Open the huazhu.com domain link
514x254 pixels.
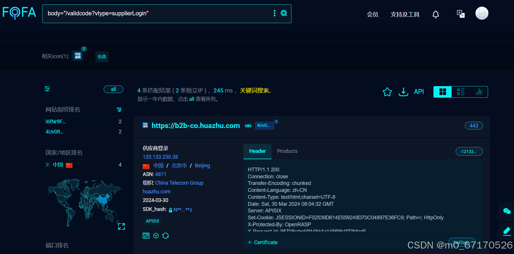pos(157,192)
